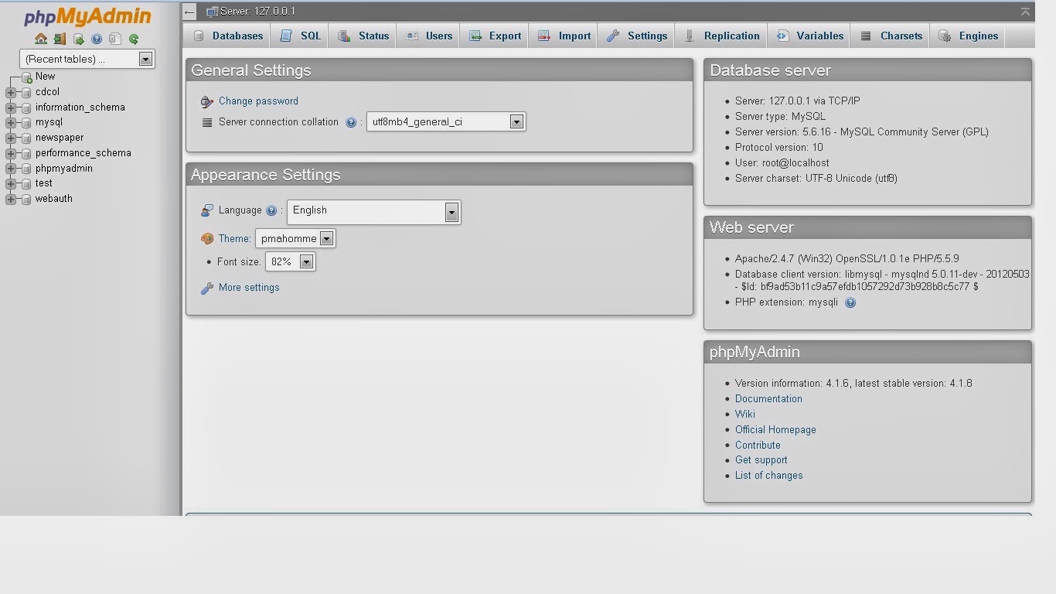Open phpMyAdmin documentation blue question icon in sidebar

pyautogui.click(x=97, y=39)
